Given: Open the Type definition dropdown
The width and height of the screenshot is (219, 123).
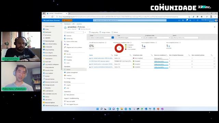Looking at the screenshot, I should [130, 38].
